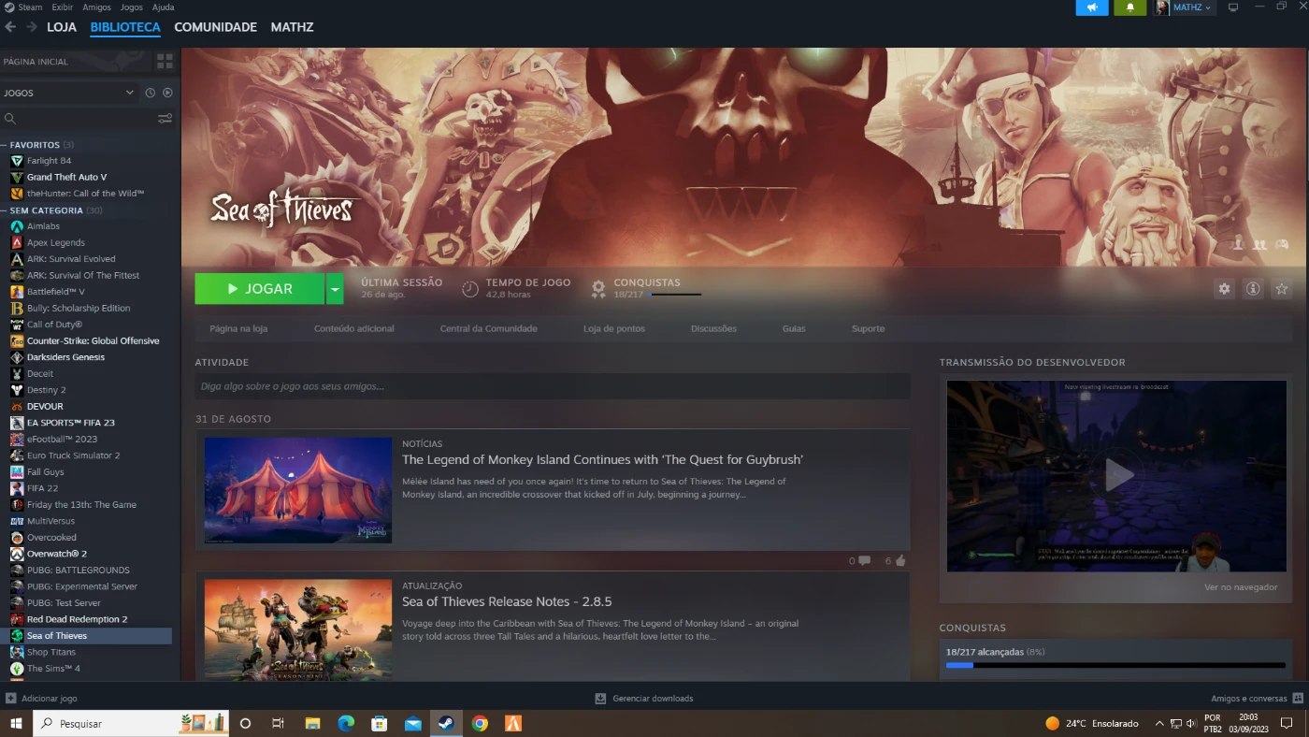The height and width of the screenshot is (737, 1309).
Task: Click the navigation back arrow
Action: (10, 27)
